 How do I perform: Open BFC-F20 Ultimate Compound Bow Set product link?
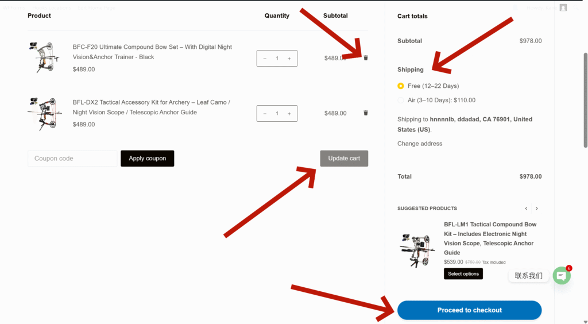[152, 52]
